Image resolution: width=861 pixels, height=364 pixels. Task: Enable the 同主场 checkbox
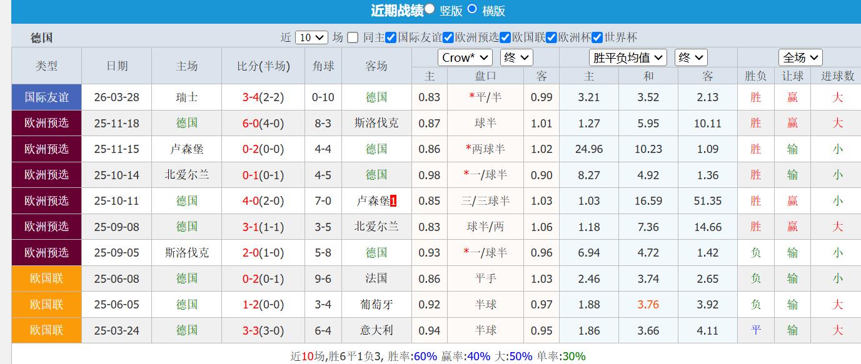(x=352, y=37)
